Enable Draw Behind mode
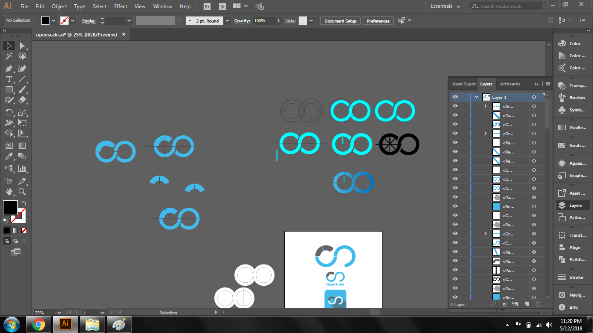This screenshot has height=333, width=593. (x=16, y=241)
